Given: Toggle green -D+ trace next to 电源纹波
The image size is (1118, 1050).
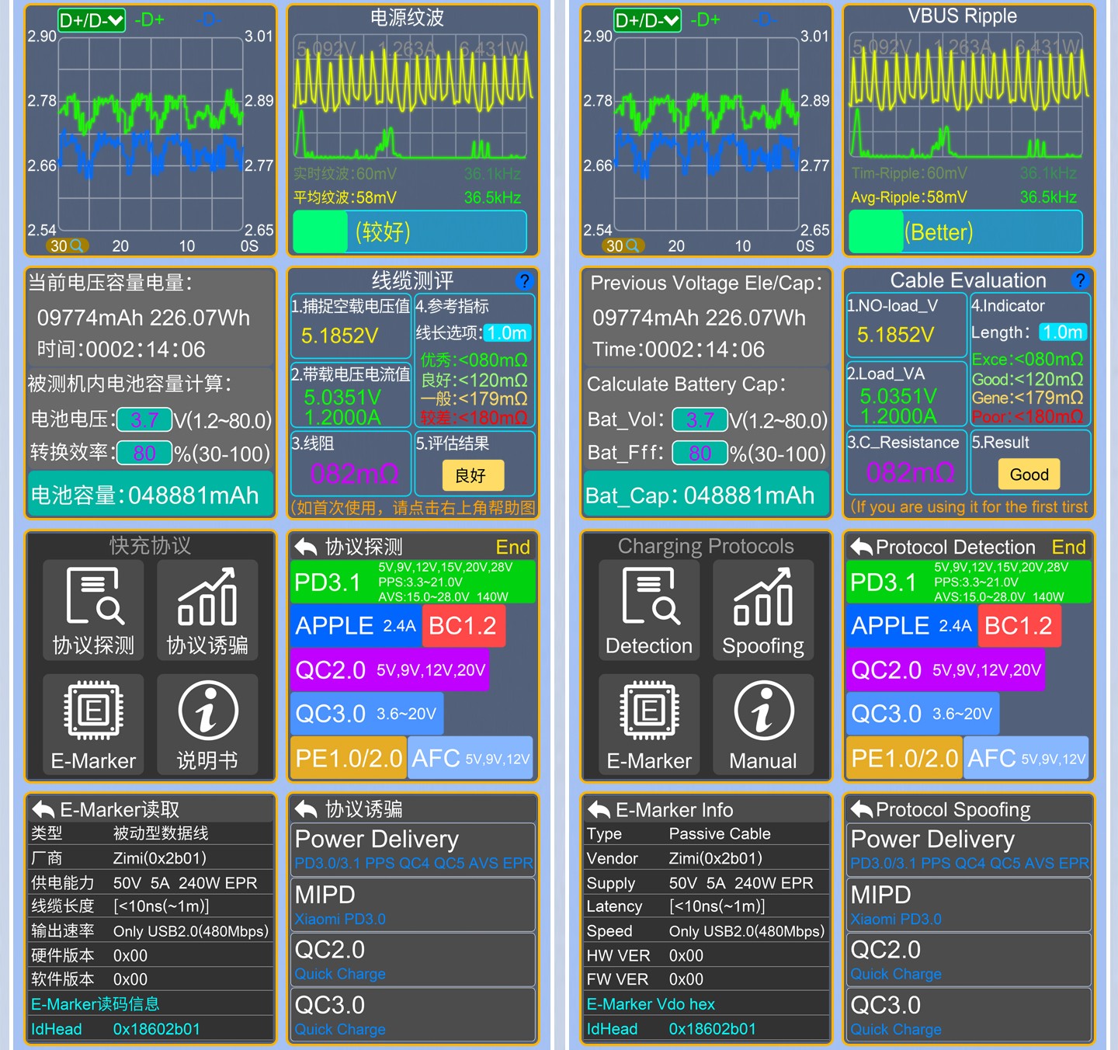Looking at the screenshot, I should pos(149,20).
